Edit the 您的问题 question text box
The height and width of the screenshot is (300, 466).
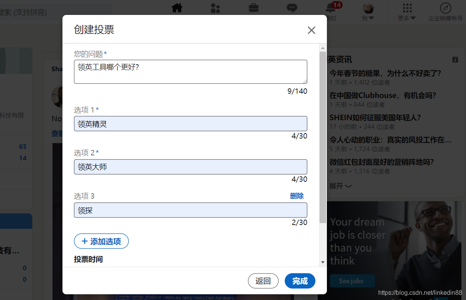(x=190, y=72)
